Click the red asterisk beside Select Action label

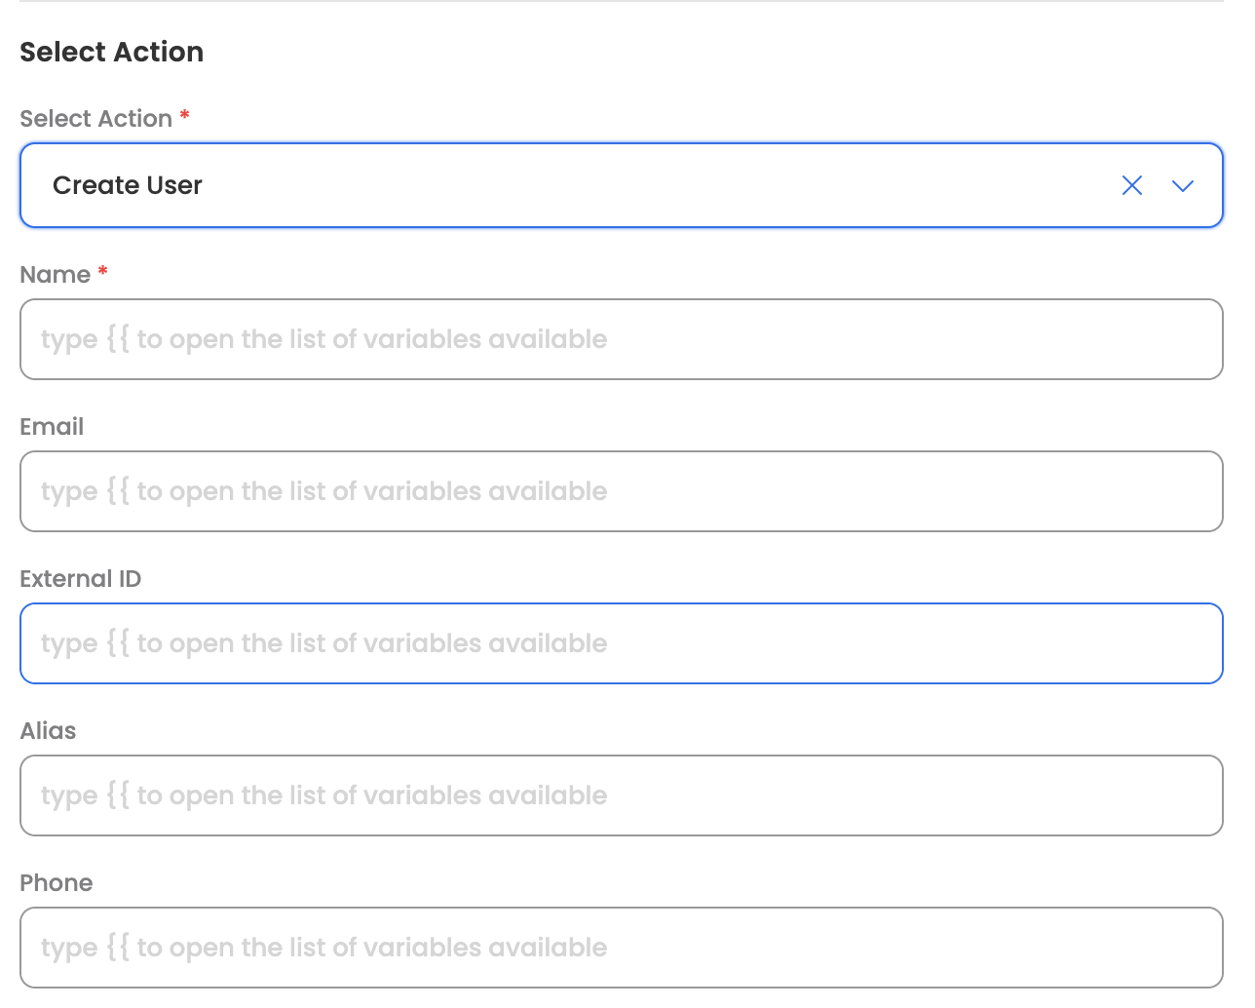[184, 117]
